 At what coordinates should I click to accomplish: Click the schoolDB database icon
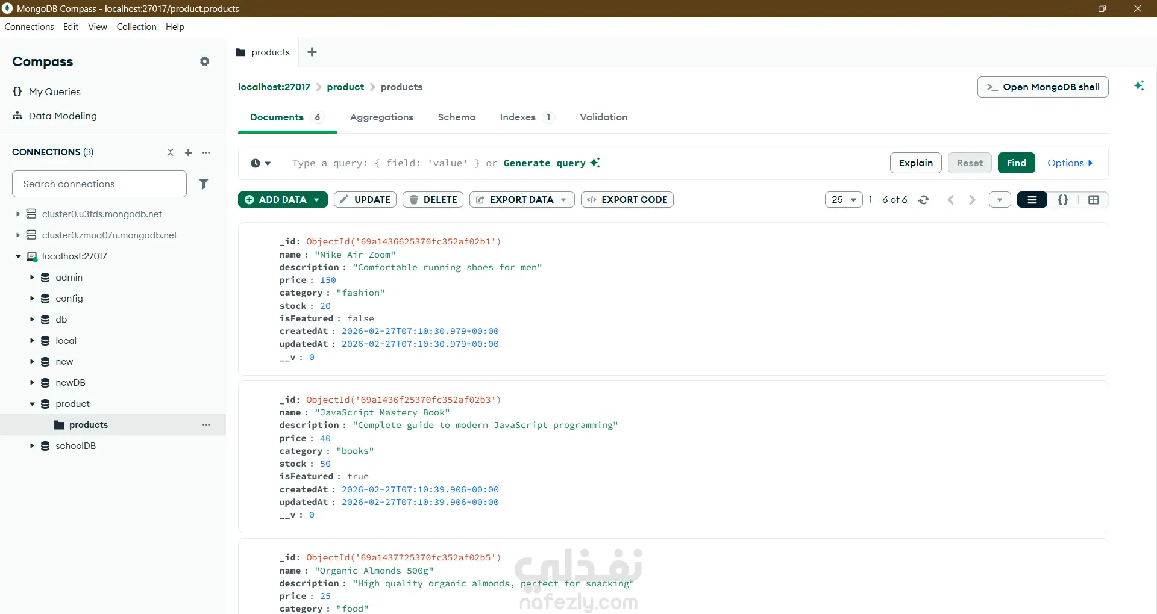(x=45, y=446)
